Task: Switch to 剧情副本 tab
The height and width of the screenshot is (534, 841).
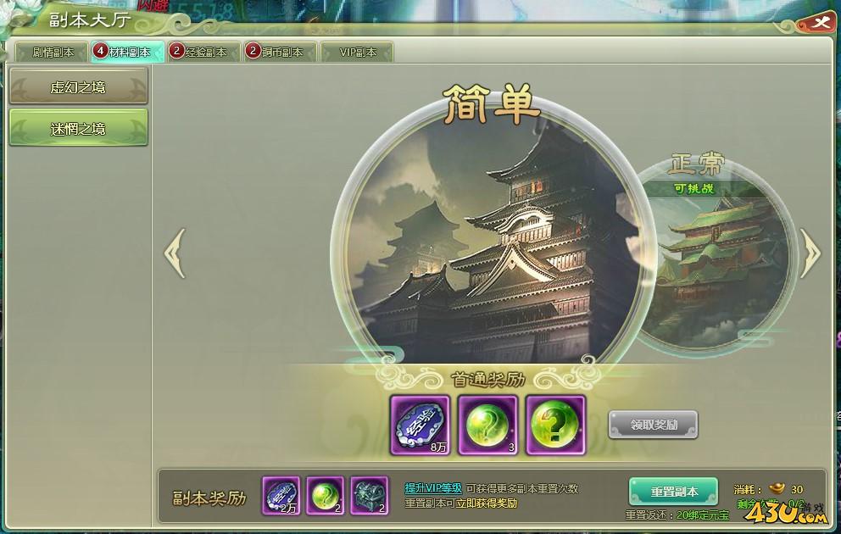Action: pyautogui.click(x=52, y=52)
